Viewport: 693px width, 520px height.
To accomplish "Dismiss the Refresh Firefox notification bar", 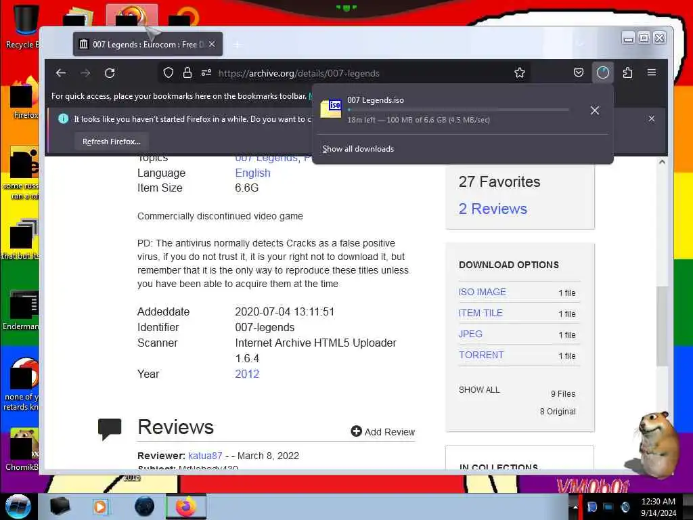I will pos(652,118).
